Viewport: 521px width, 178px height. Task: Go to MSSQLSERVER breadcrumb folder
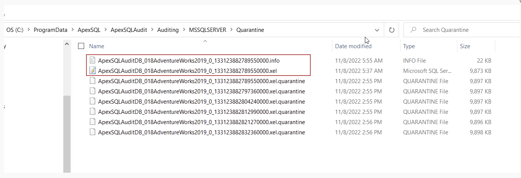pyautogui.click(x=208, y=30)
